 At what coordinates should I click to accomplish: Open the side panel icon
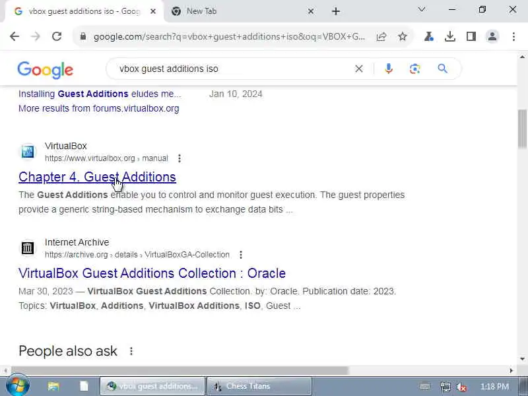471,36
